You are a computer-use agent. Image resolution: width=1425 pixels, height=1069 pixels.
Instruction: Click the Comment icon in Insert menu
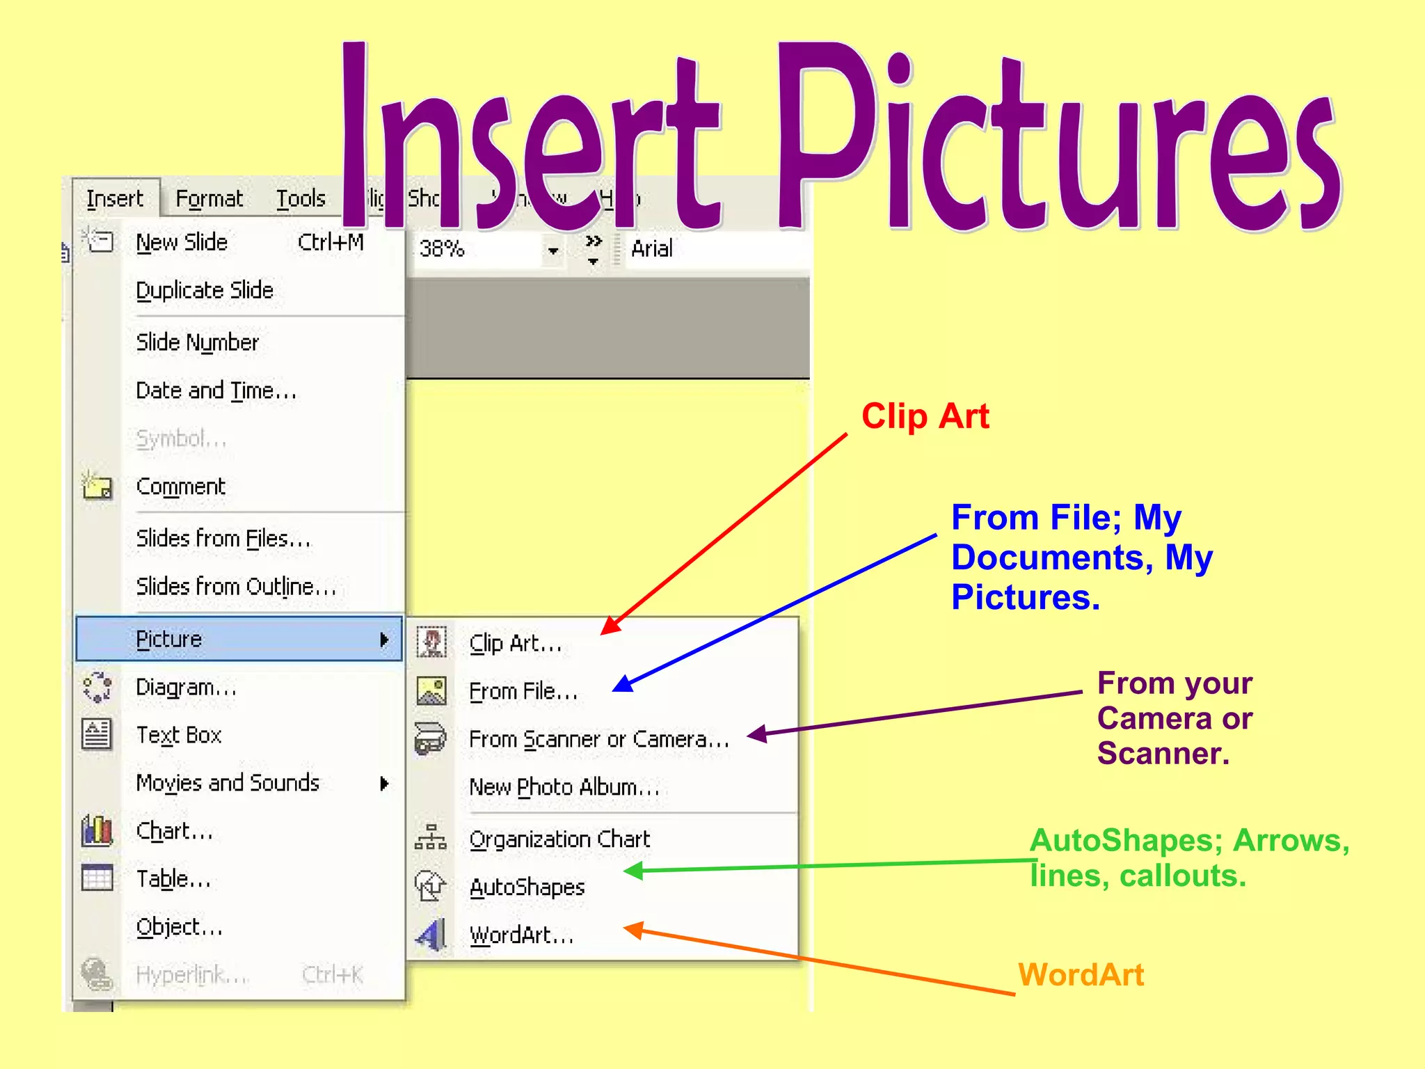tap(97, 485)
